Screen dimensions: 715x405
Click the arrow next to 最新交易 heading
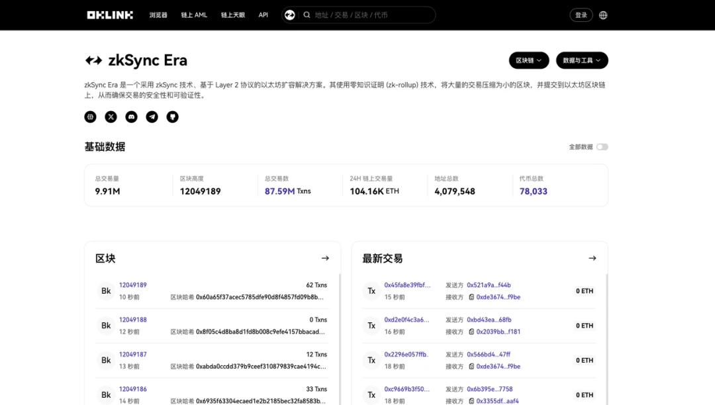pyautogui.click(x=593, y=258)
